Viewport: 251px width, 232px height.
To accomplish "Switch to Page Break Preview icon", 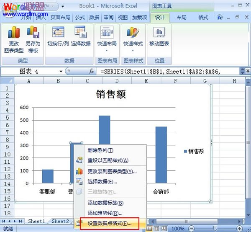I will click(164, 229).
